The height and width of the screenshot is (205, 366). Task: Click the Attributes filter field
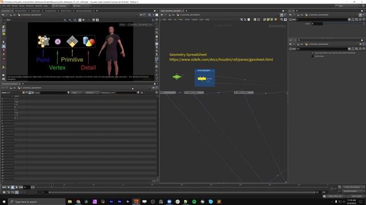point(123,93)
